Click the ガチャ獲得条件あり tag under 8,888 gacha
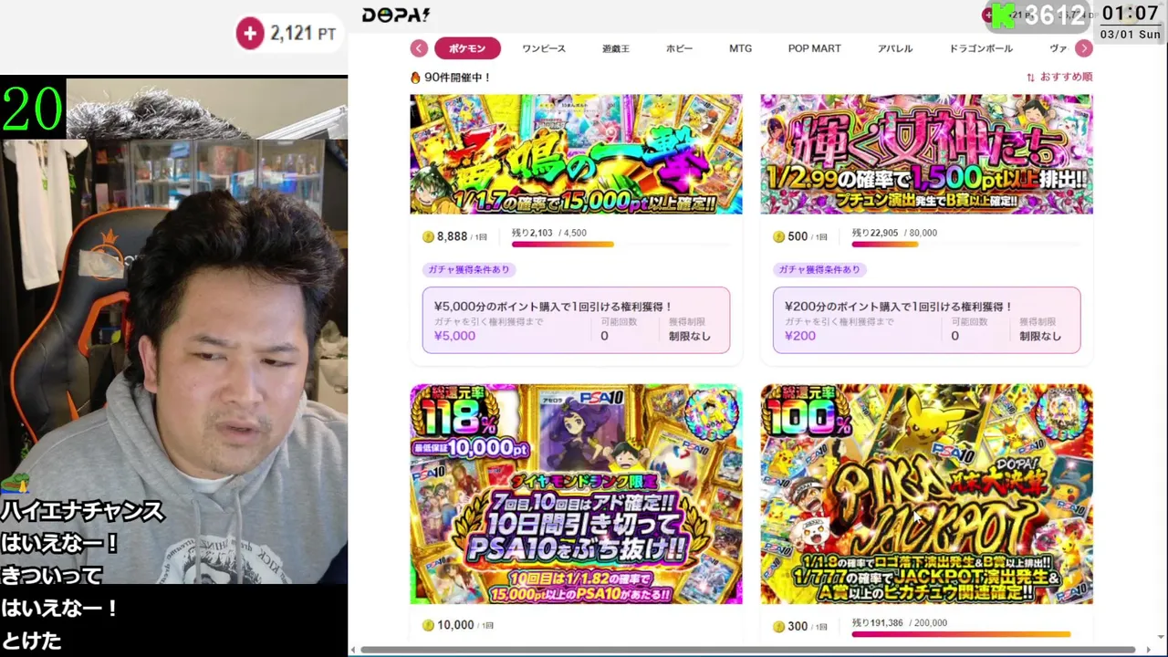 coord(471,269)
